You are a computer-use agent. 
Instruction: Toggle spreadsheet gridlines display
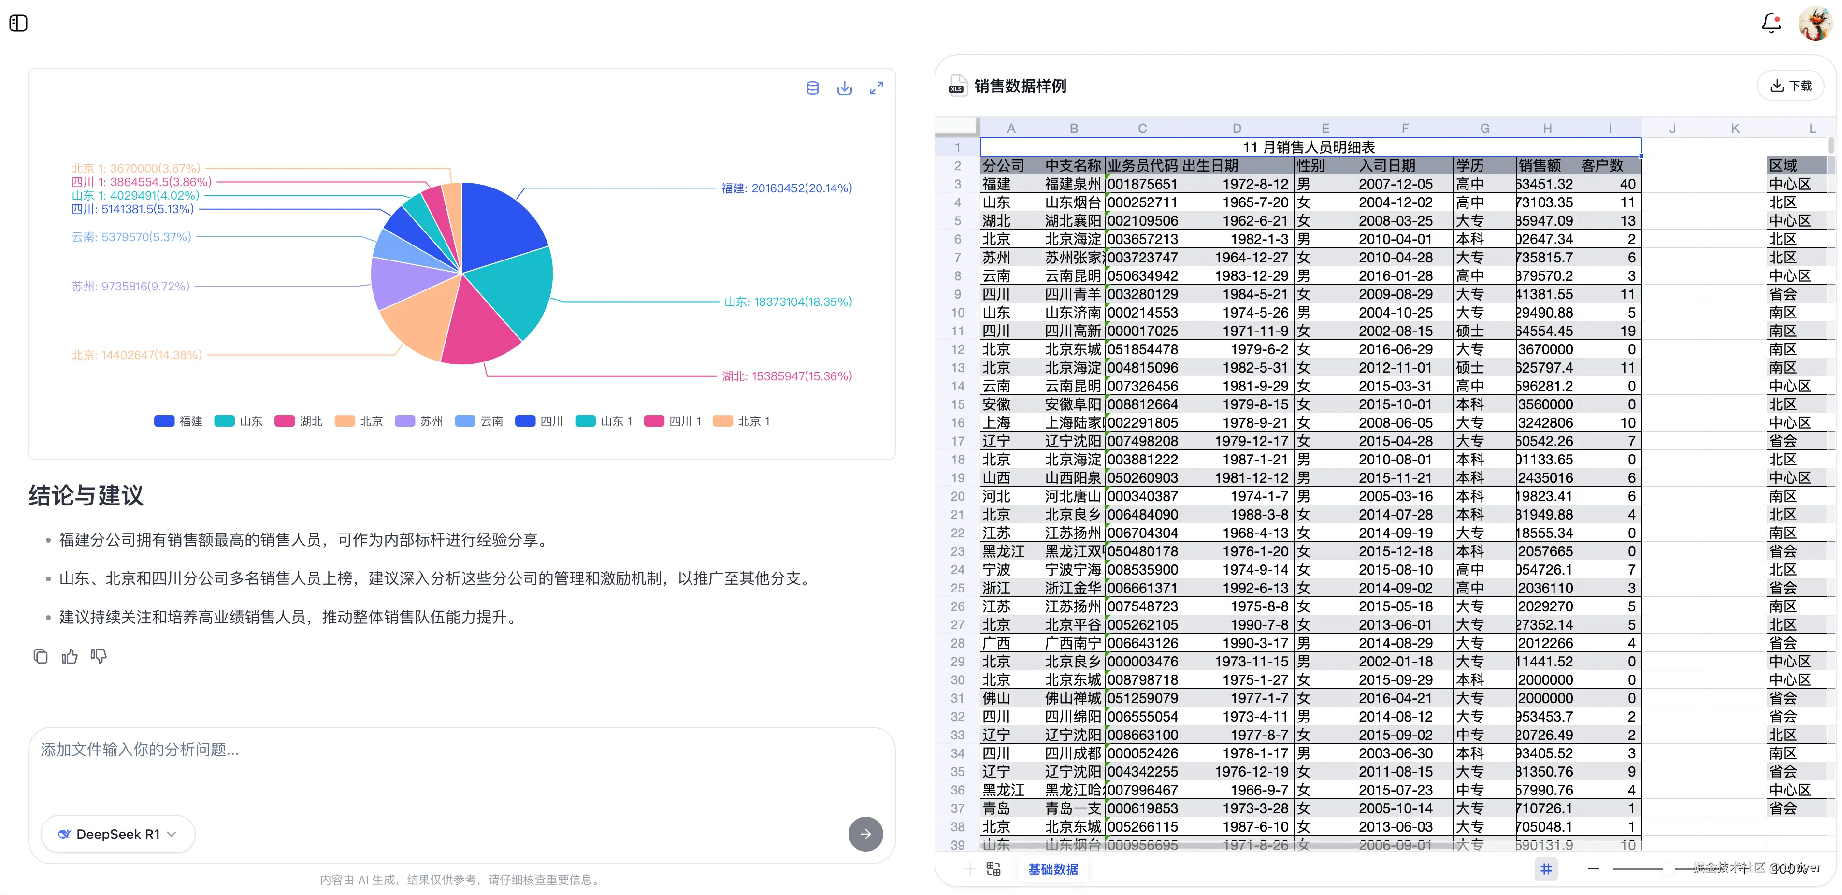1546,869
